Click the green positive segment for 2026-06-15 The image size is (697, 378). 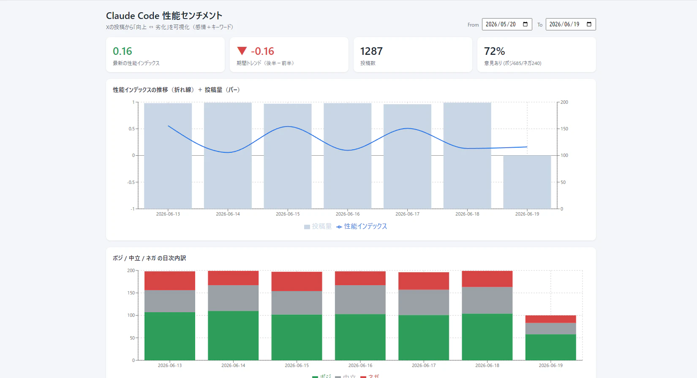point(297,337)
